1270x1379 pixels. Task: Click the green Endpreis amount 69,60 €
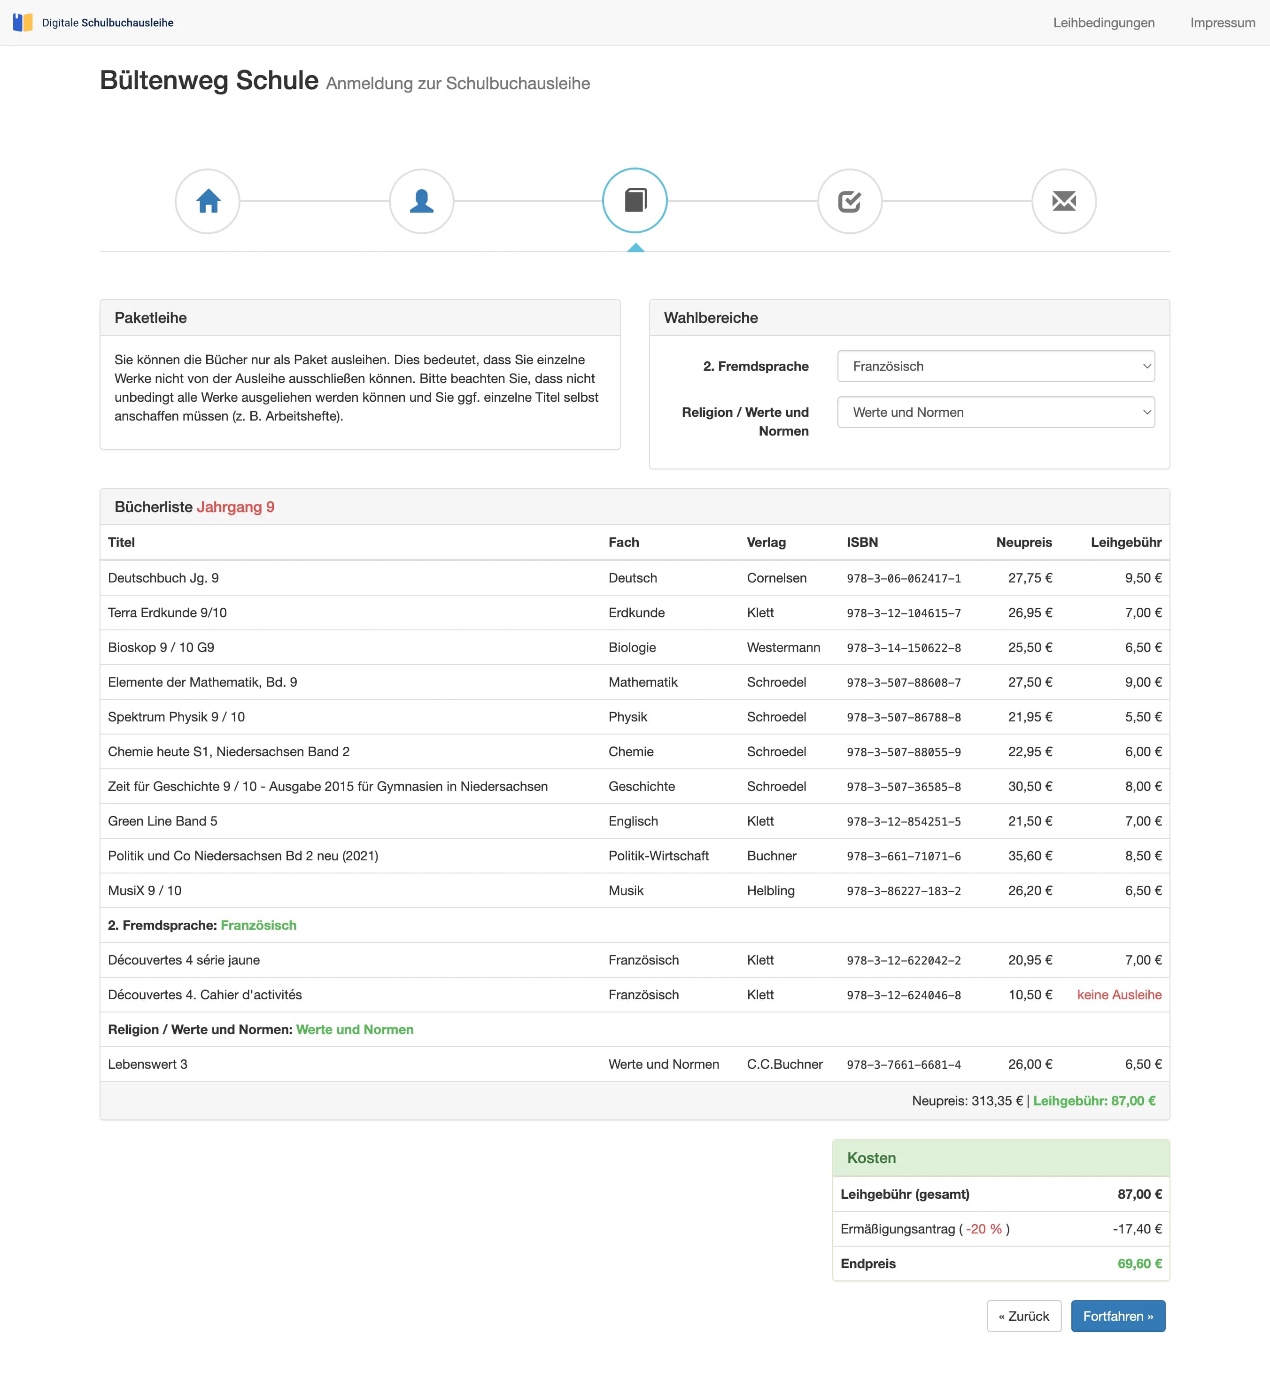(1139, 1264)
